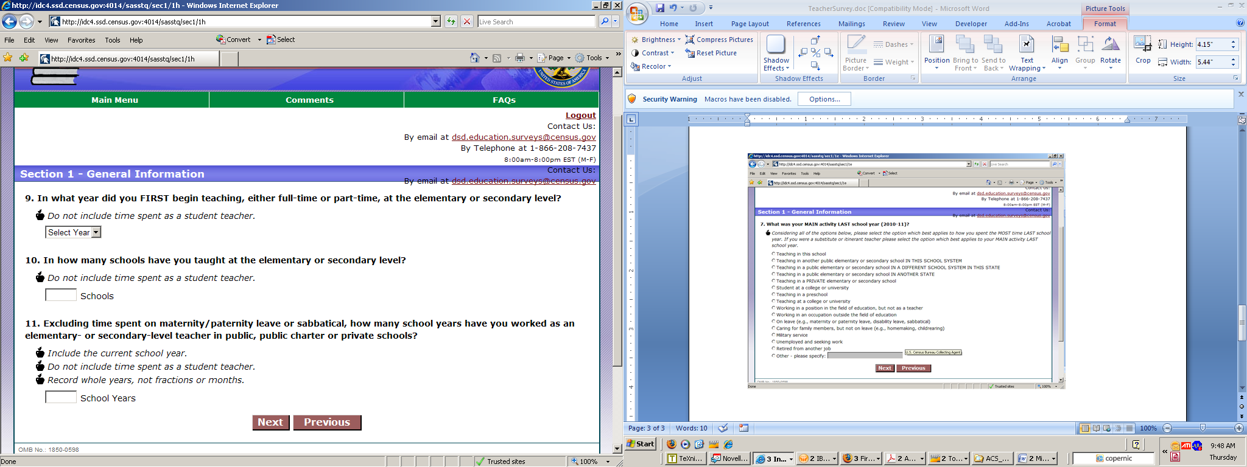This screenshot has width=1247, height=467.
Task: Switch to Print Layout view in status bar
Action: click(x=1085, y=428)
